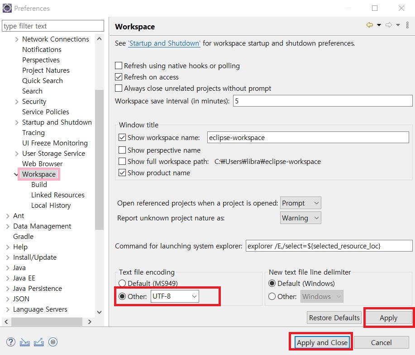Viewport: 415px width, 355px height.
Task: Select Gradle in the tree
Action: click(23, 236)
